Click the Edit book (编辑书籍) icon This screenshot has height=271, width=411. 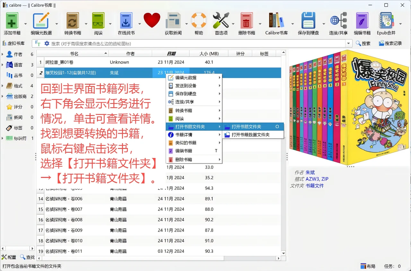point(362,21)
